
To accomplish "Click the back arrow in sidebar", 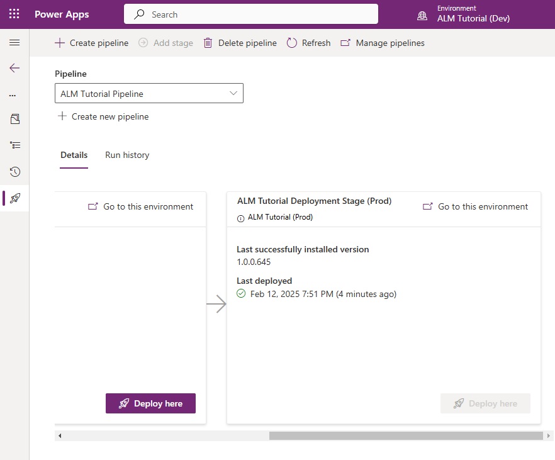I will pos(14,68).
